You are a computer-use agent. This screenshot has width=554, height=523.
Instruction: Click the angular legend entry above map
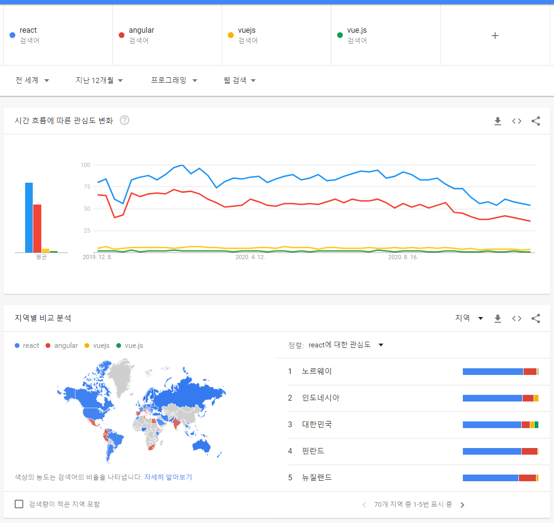pyautogui.click(x=62, y=346)
